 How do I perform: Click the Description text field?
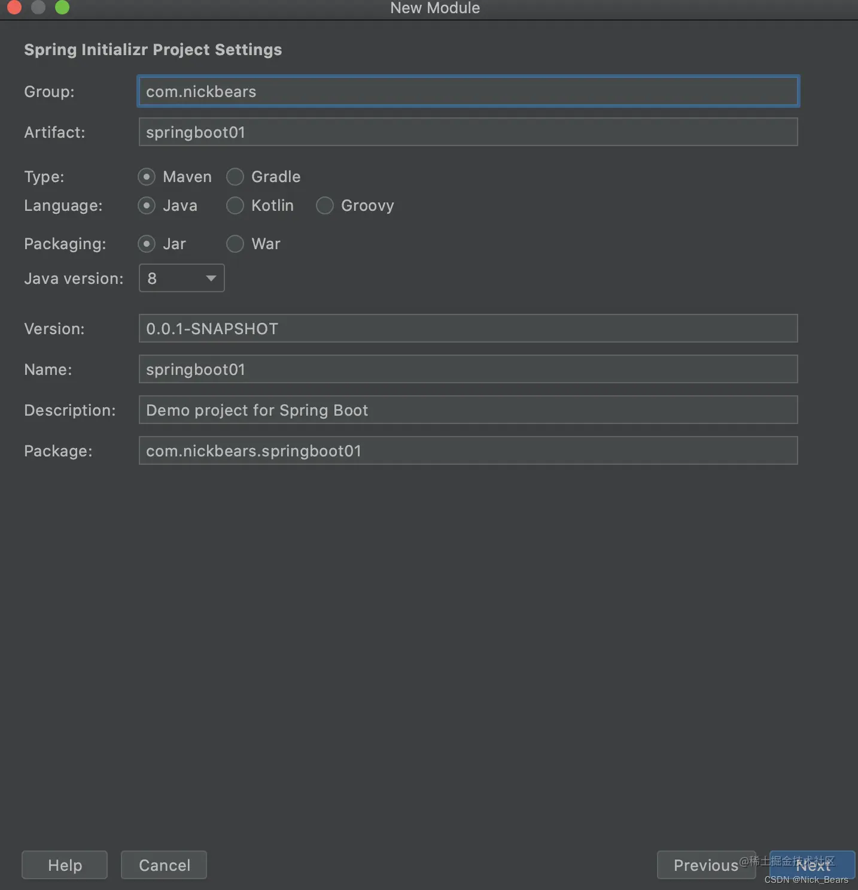click(x=468, y=410)
